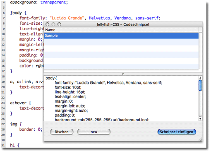
Task: Click 'border: 0;' line in editor
Action: pyautogui.click(x=31, y=129)
